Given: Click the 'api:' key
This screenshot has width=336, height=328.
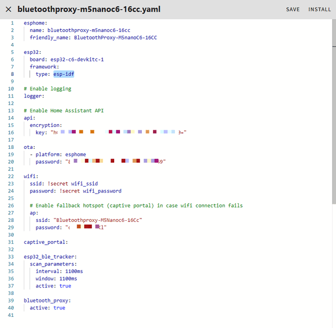Looking at the screenshot, I should coord(29,118).
